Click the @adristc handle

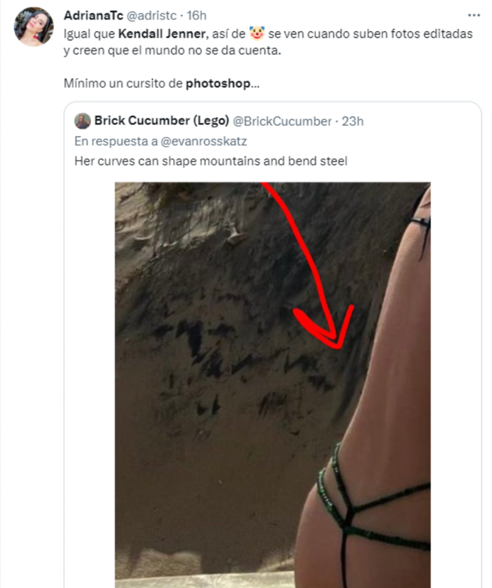(x=148, y=15)
